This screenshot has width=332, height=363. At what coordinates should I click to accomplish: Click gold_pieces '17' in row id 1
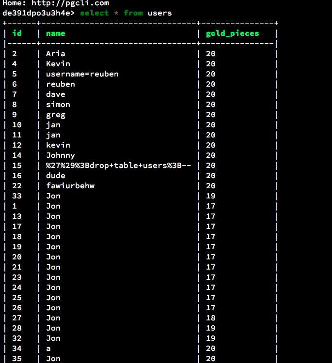[211, 206]
